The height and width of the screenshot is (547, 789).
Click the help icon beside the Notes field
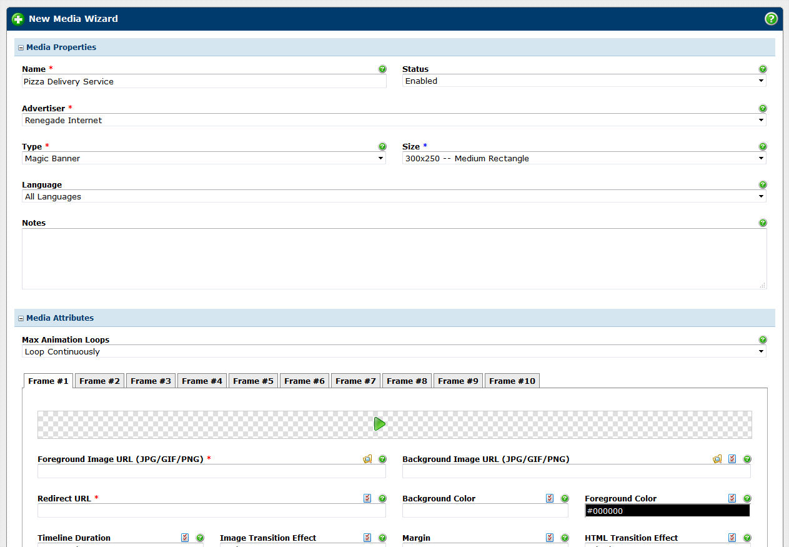[762, 223]
